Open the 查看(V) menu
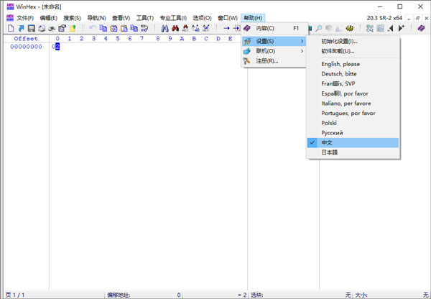 [121, 18]
